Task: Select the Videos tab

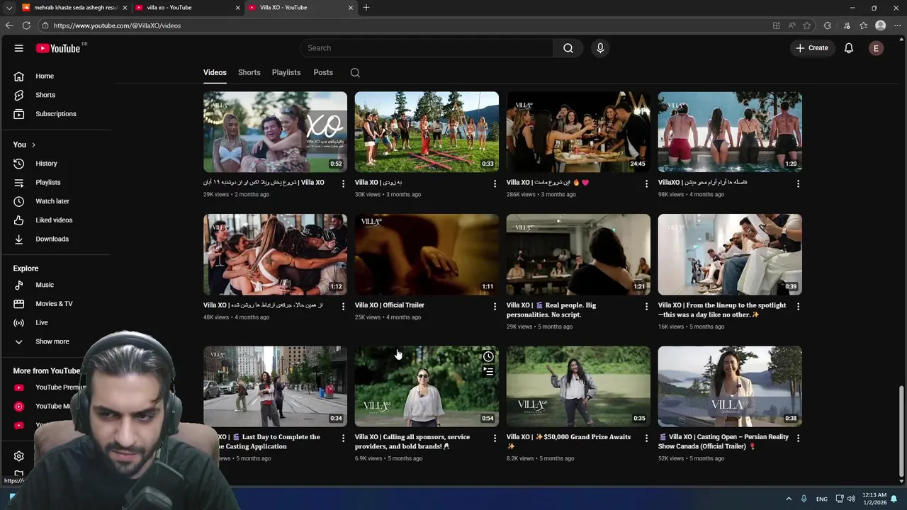Action: pos(215,72)
